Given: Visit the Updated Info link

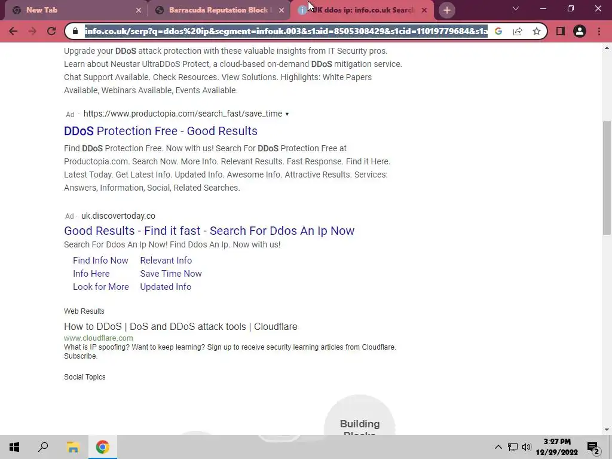Looking at the screenshot, I should tap(166, 287).
